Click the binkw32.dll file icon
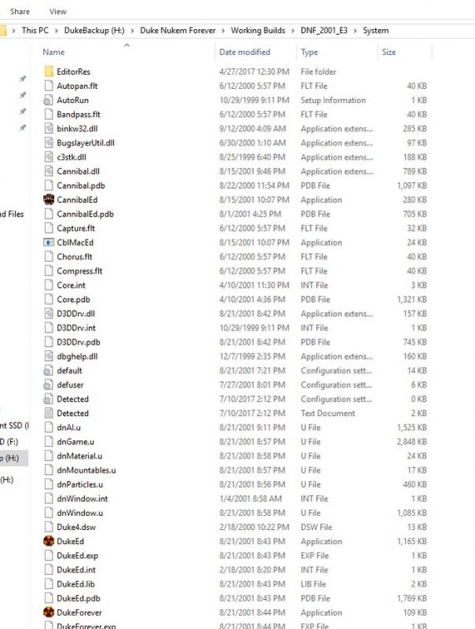This screenshot has height=629, width=475. pos(49,128)
